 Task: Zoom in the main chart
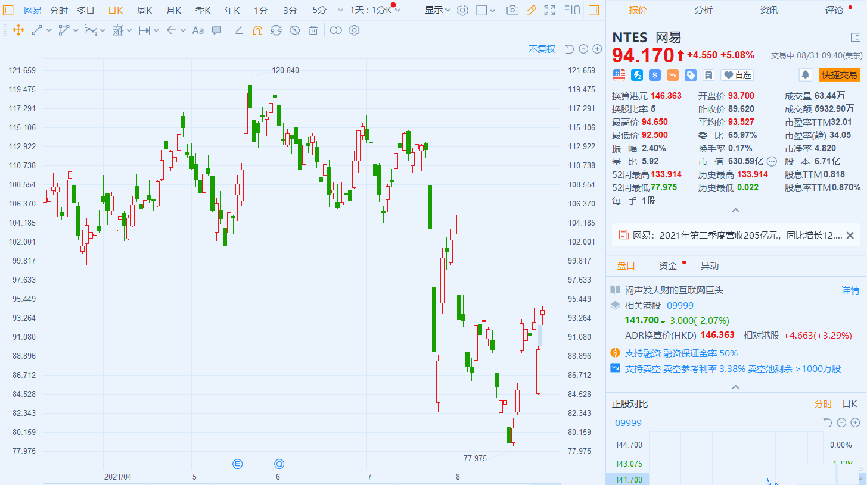coord(597,49)
